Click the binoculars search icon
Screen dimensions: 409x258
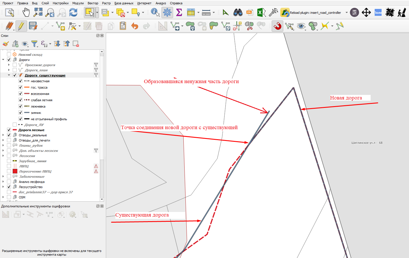[x=238, y=12]
